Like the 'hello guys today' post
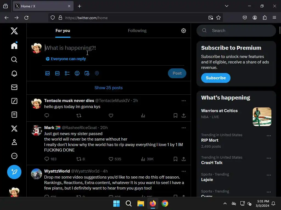 click(111, 116)
